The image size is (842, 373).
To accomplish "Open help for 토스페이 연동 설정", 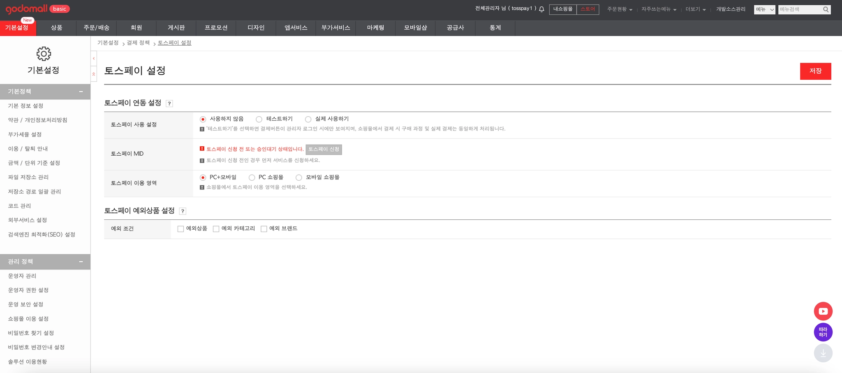I will click(x=169, y=104).
